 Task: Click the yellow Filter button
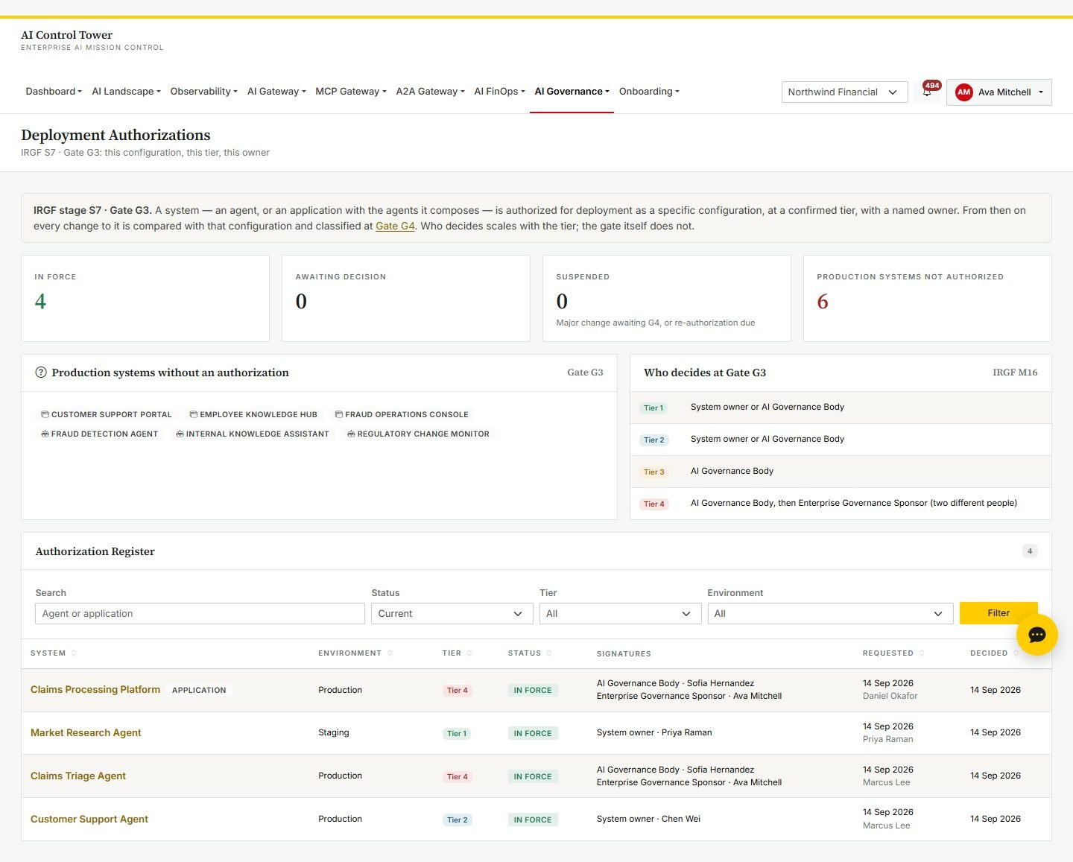point(998,613)
